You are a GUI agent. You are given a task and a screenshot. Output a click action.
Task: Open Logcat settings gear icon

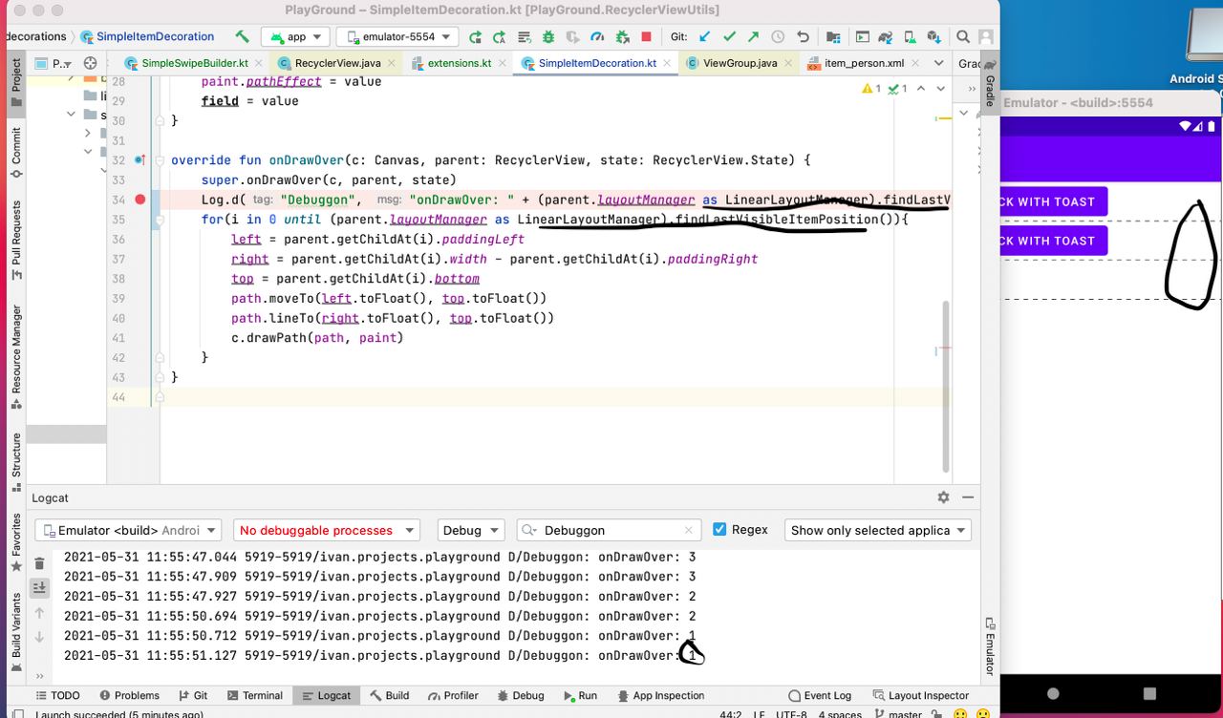tap(943, 497)
